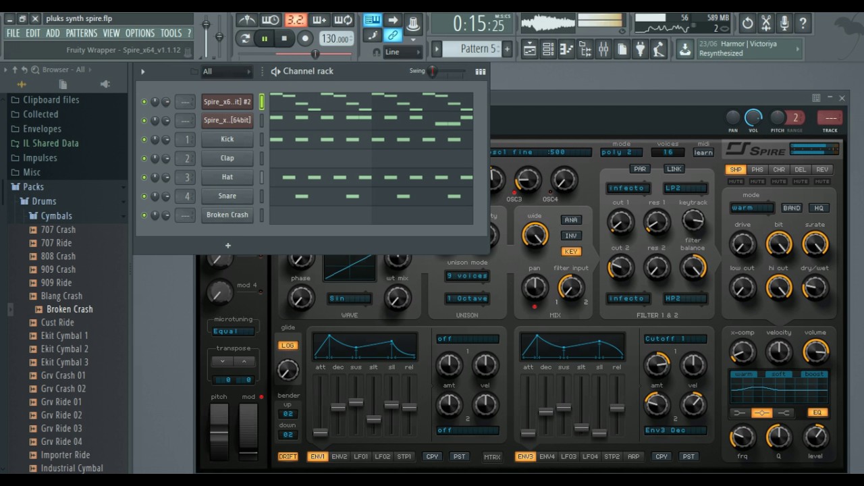Collapse the Drums folder
864x486 pixels.
point(44,201)
